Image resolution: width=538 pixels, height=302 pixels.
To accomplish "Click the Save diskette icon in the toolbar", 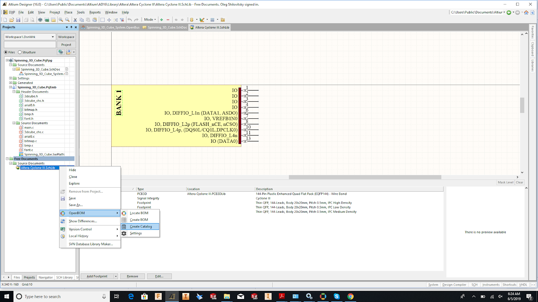I will pos(18,20).
